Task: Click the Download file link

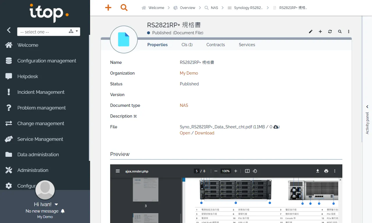Action: 205,133
